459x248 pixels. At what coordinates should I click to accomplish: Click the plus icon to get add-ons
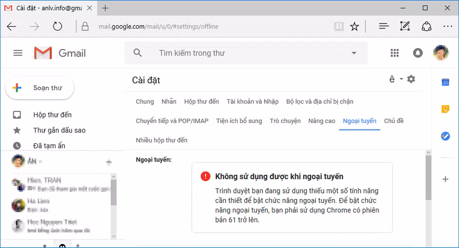[x=445, y=179]
